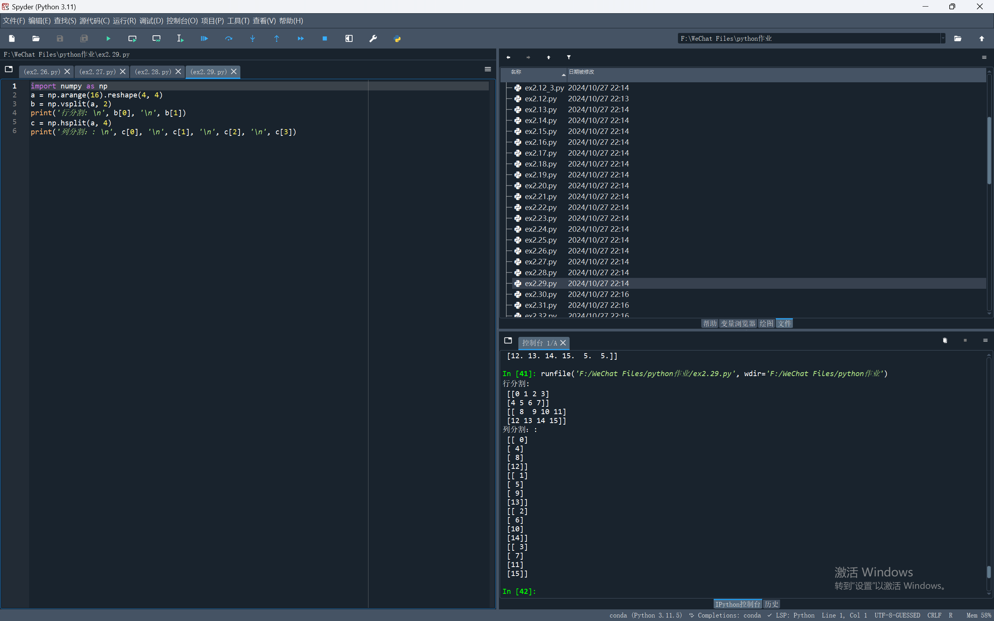Open the 运行(R) menu
Image resolution: width=994 pixels, height=621 pixels.
tap(124, 21)
